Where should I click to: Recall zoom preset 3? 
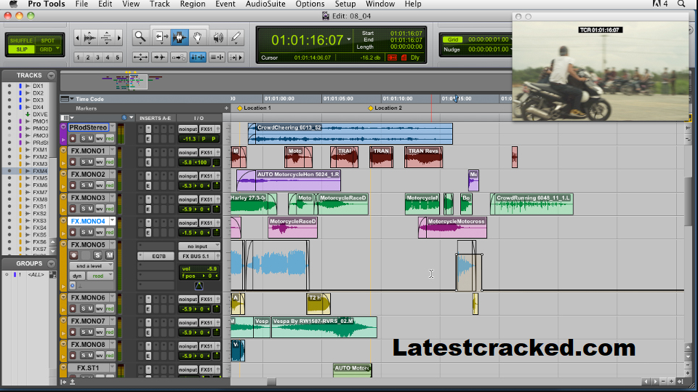click(x=97, y=57)
